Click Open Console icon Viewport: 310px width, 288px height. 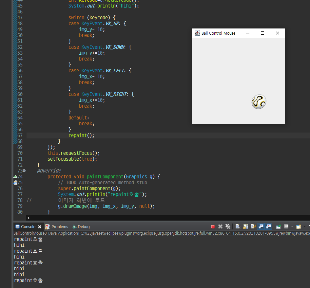pyautogui.click(x=299, y=226)
